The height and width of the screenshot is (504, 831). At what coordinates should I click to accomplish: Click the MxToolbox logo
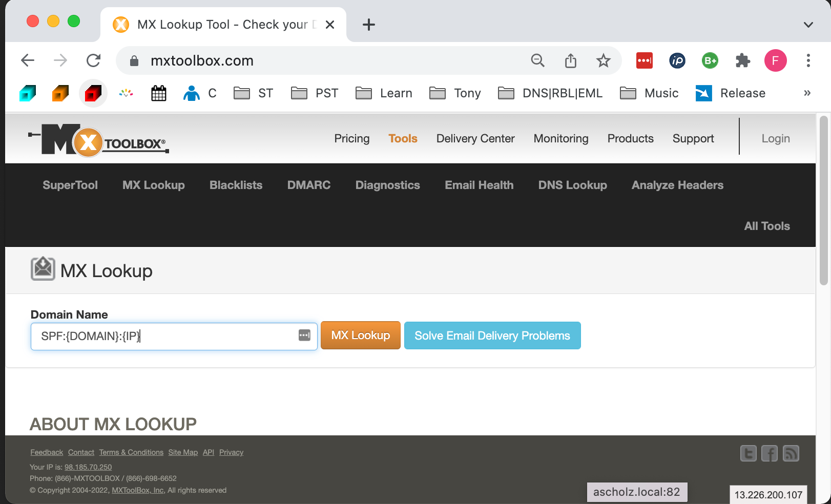click(x=98, y=140)
